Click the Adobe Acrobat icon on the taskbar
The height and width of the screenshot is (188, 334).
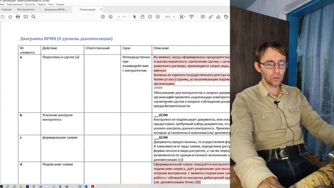coord(93,186)
